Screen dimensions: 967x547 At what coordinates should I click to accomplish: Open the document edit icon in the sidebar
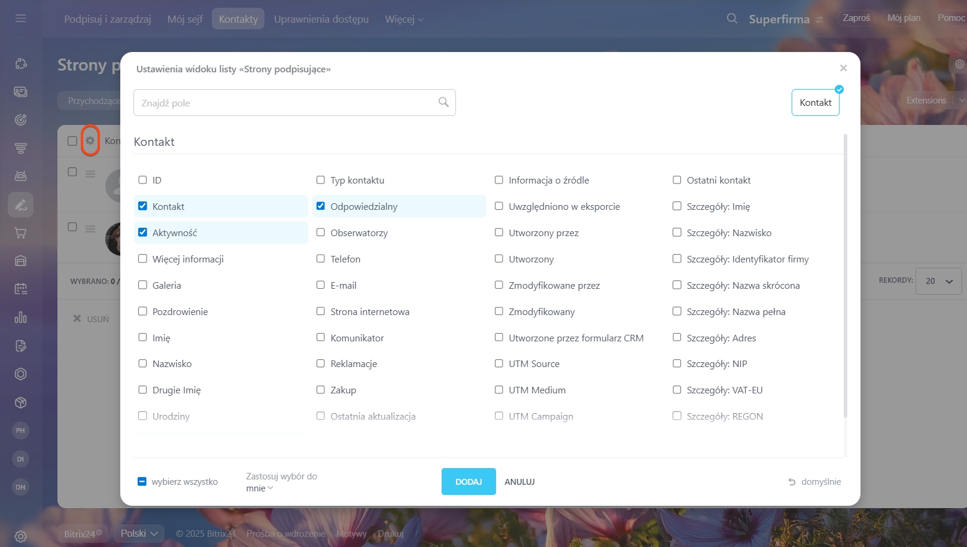pyautogui.click(x=20, y=346)
